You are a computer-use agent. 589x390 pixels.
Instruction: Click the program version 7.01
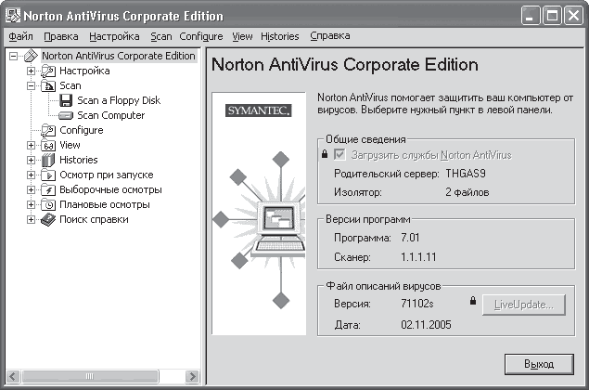pos(410,238)
